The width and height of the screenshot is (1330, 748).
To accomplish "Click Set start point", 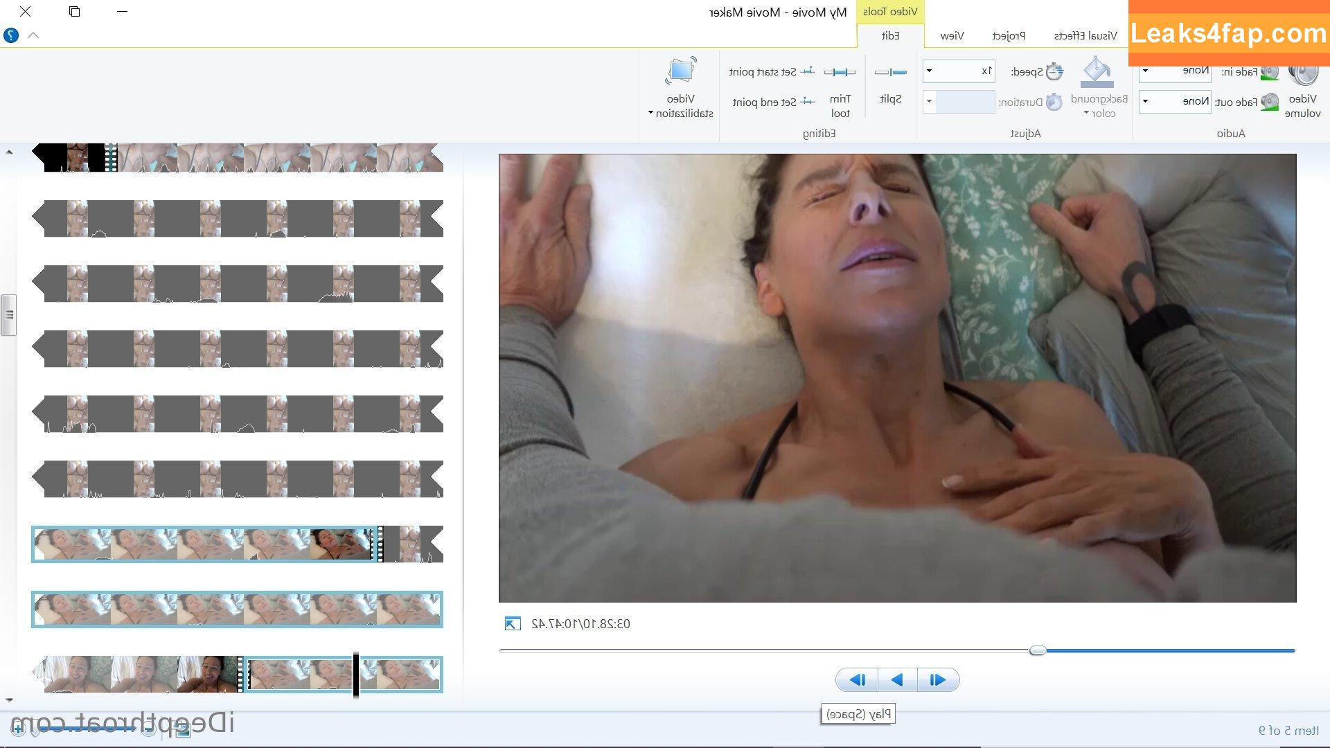I will (x=772, y=71).
